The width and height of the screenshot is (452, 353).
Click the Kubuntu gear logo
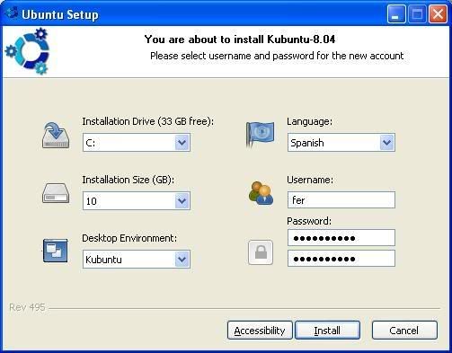(x=28, y=51)
